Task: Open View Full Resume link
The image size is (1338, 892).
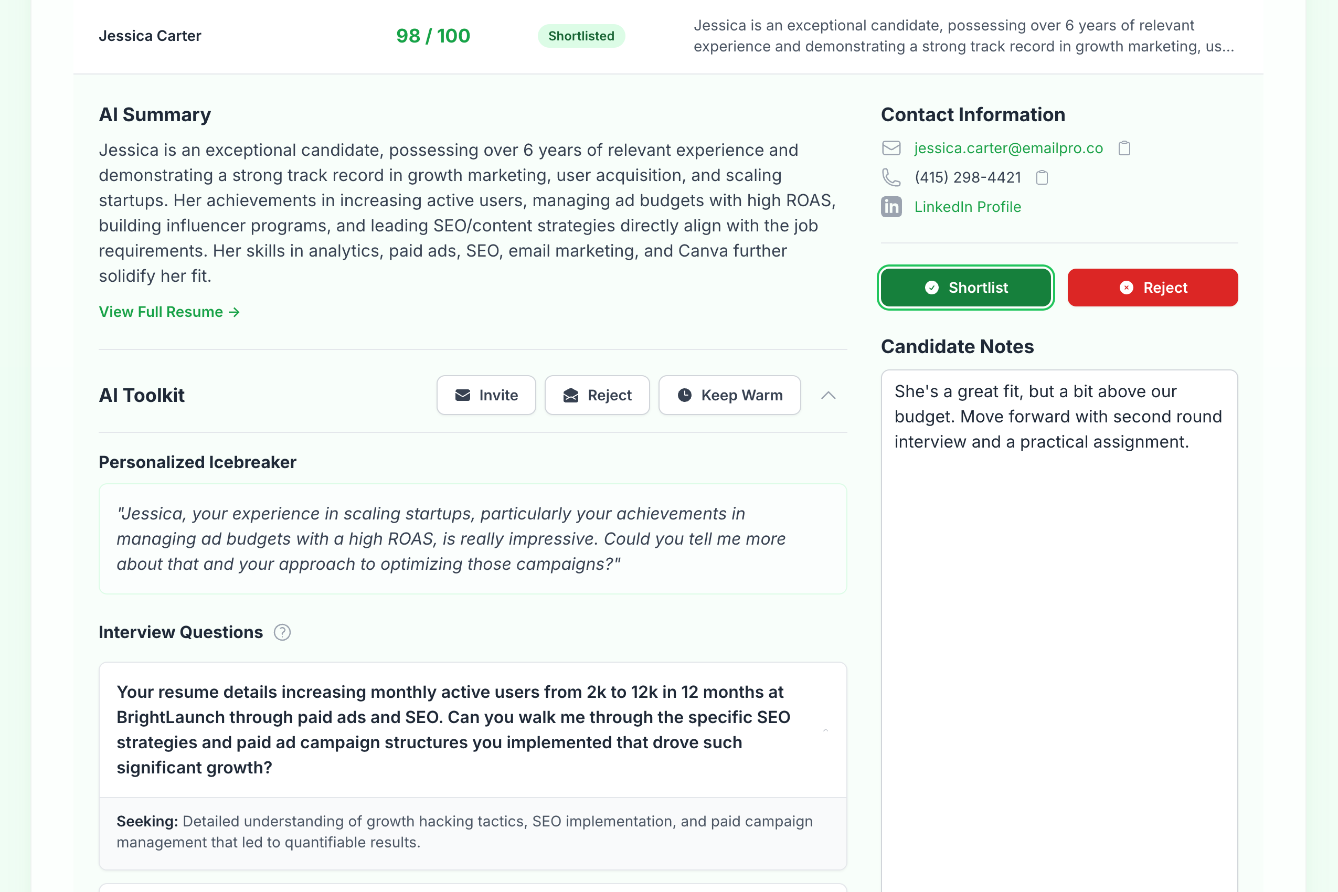Action: 169,312
